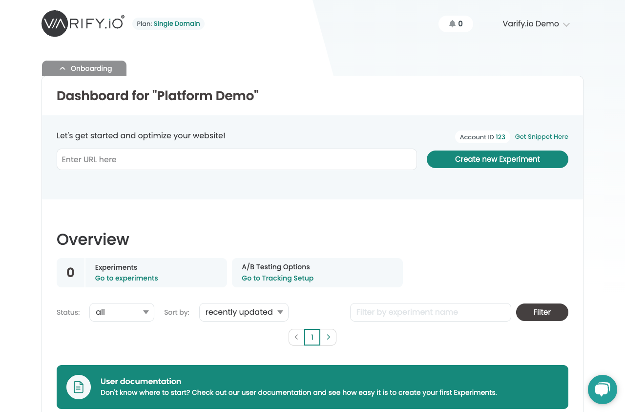This screenshot has height=412, width=625.
Task: Go to the previous page arrow
Action: 296,337
